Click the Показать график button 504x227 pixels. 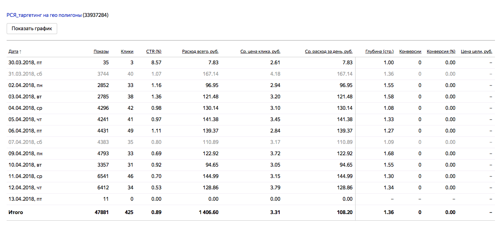pyautogui.click(x=32, y=29)
